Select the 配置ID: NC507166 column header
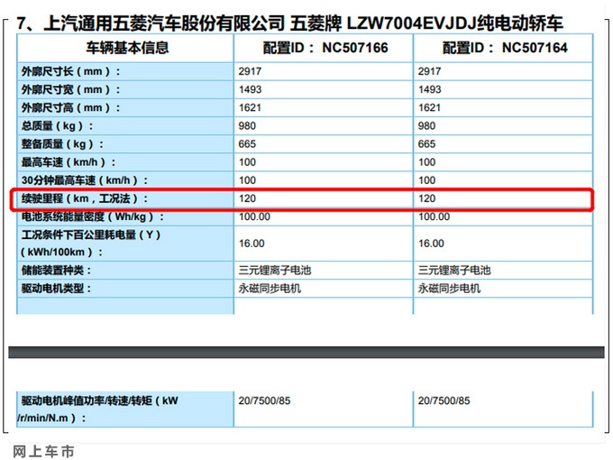Viewport: 613px width, 460px height. click(x=325, y=48)
